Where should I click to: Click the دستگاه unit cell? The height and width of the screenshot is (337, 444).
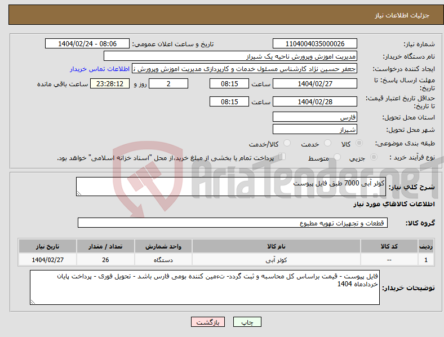coord(163,260)
